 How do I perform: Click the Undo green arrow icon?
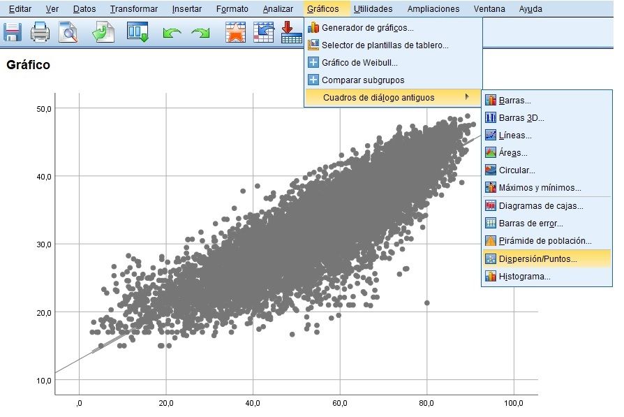[x=171, y=33]
